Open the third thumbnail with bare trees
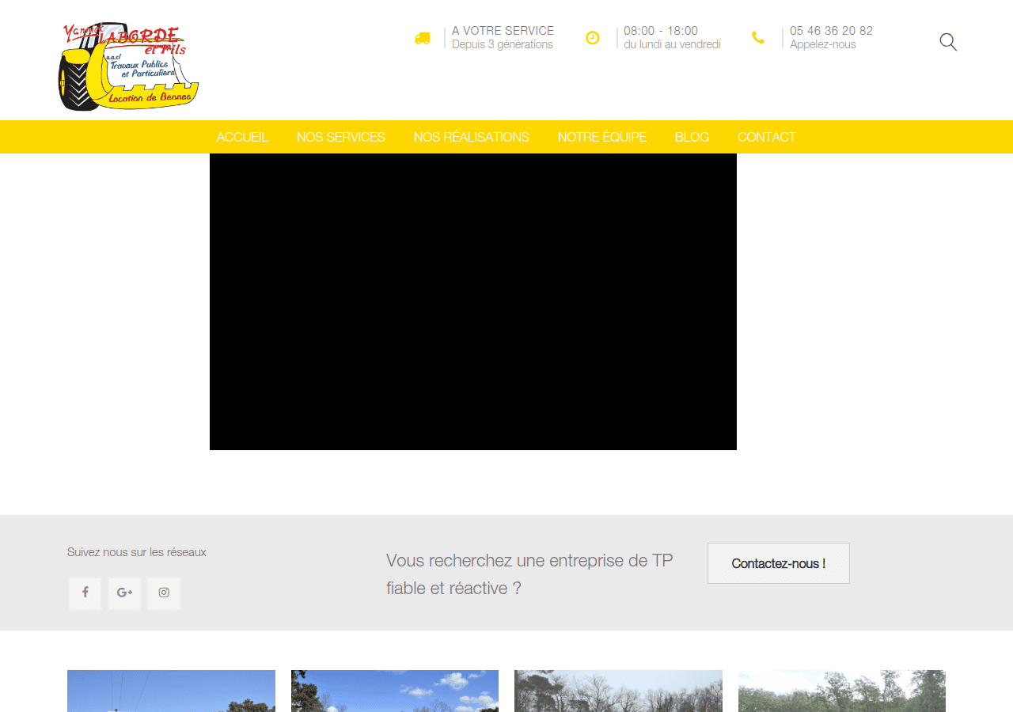Viewport: 1013px width, 712px height. coord(618,691)
